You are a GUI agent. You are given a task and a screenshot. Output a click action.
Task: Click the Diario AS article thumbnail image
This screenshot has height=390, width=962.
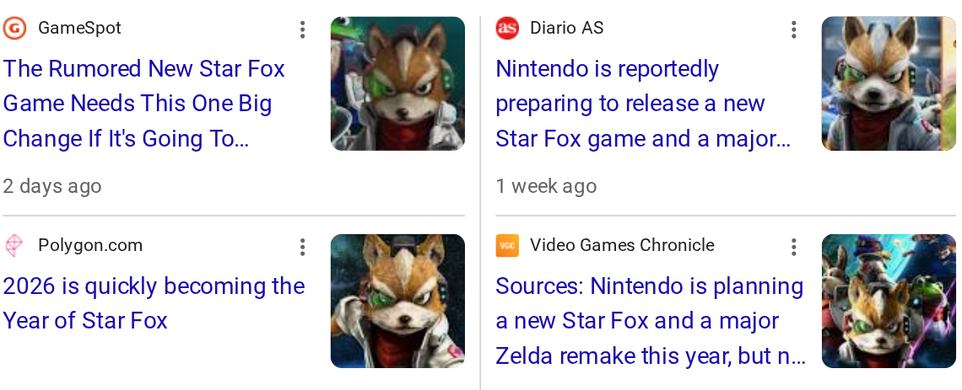point(889,83)
